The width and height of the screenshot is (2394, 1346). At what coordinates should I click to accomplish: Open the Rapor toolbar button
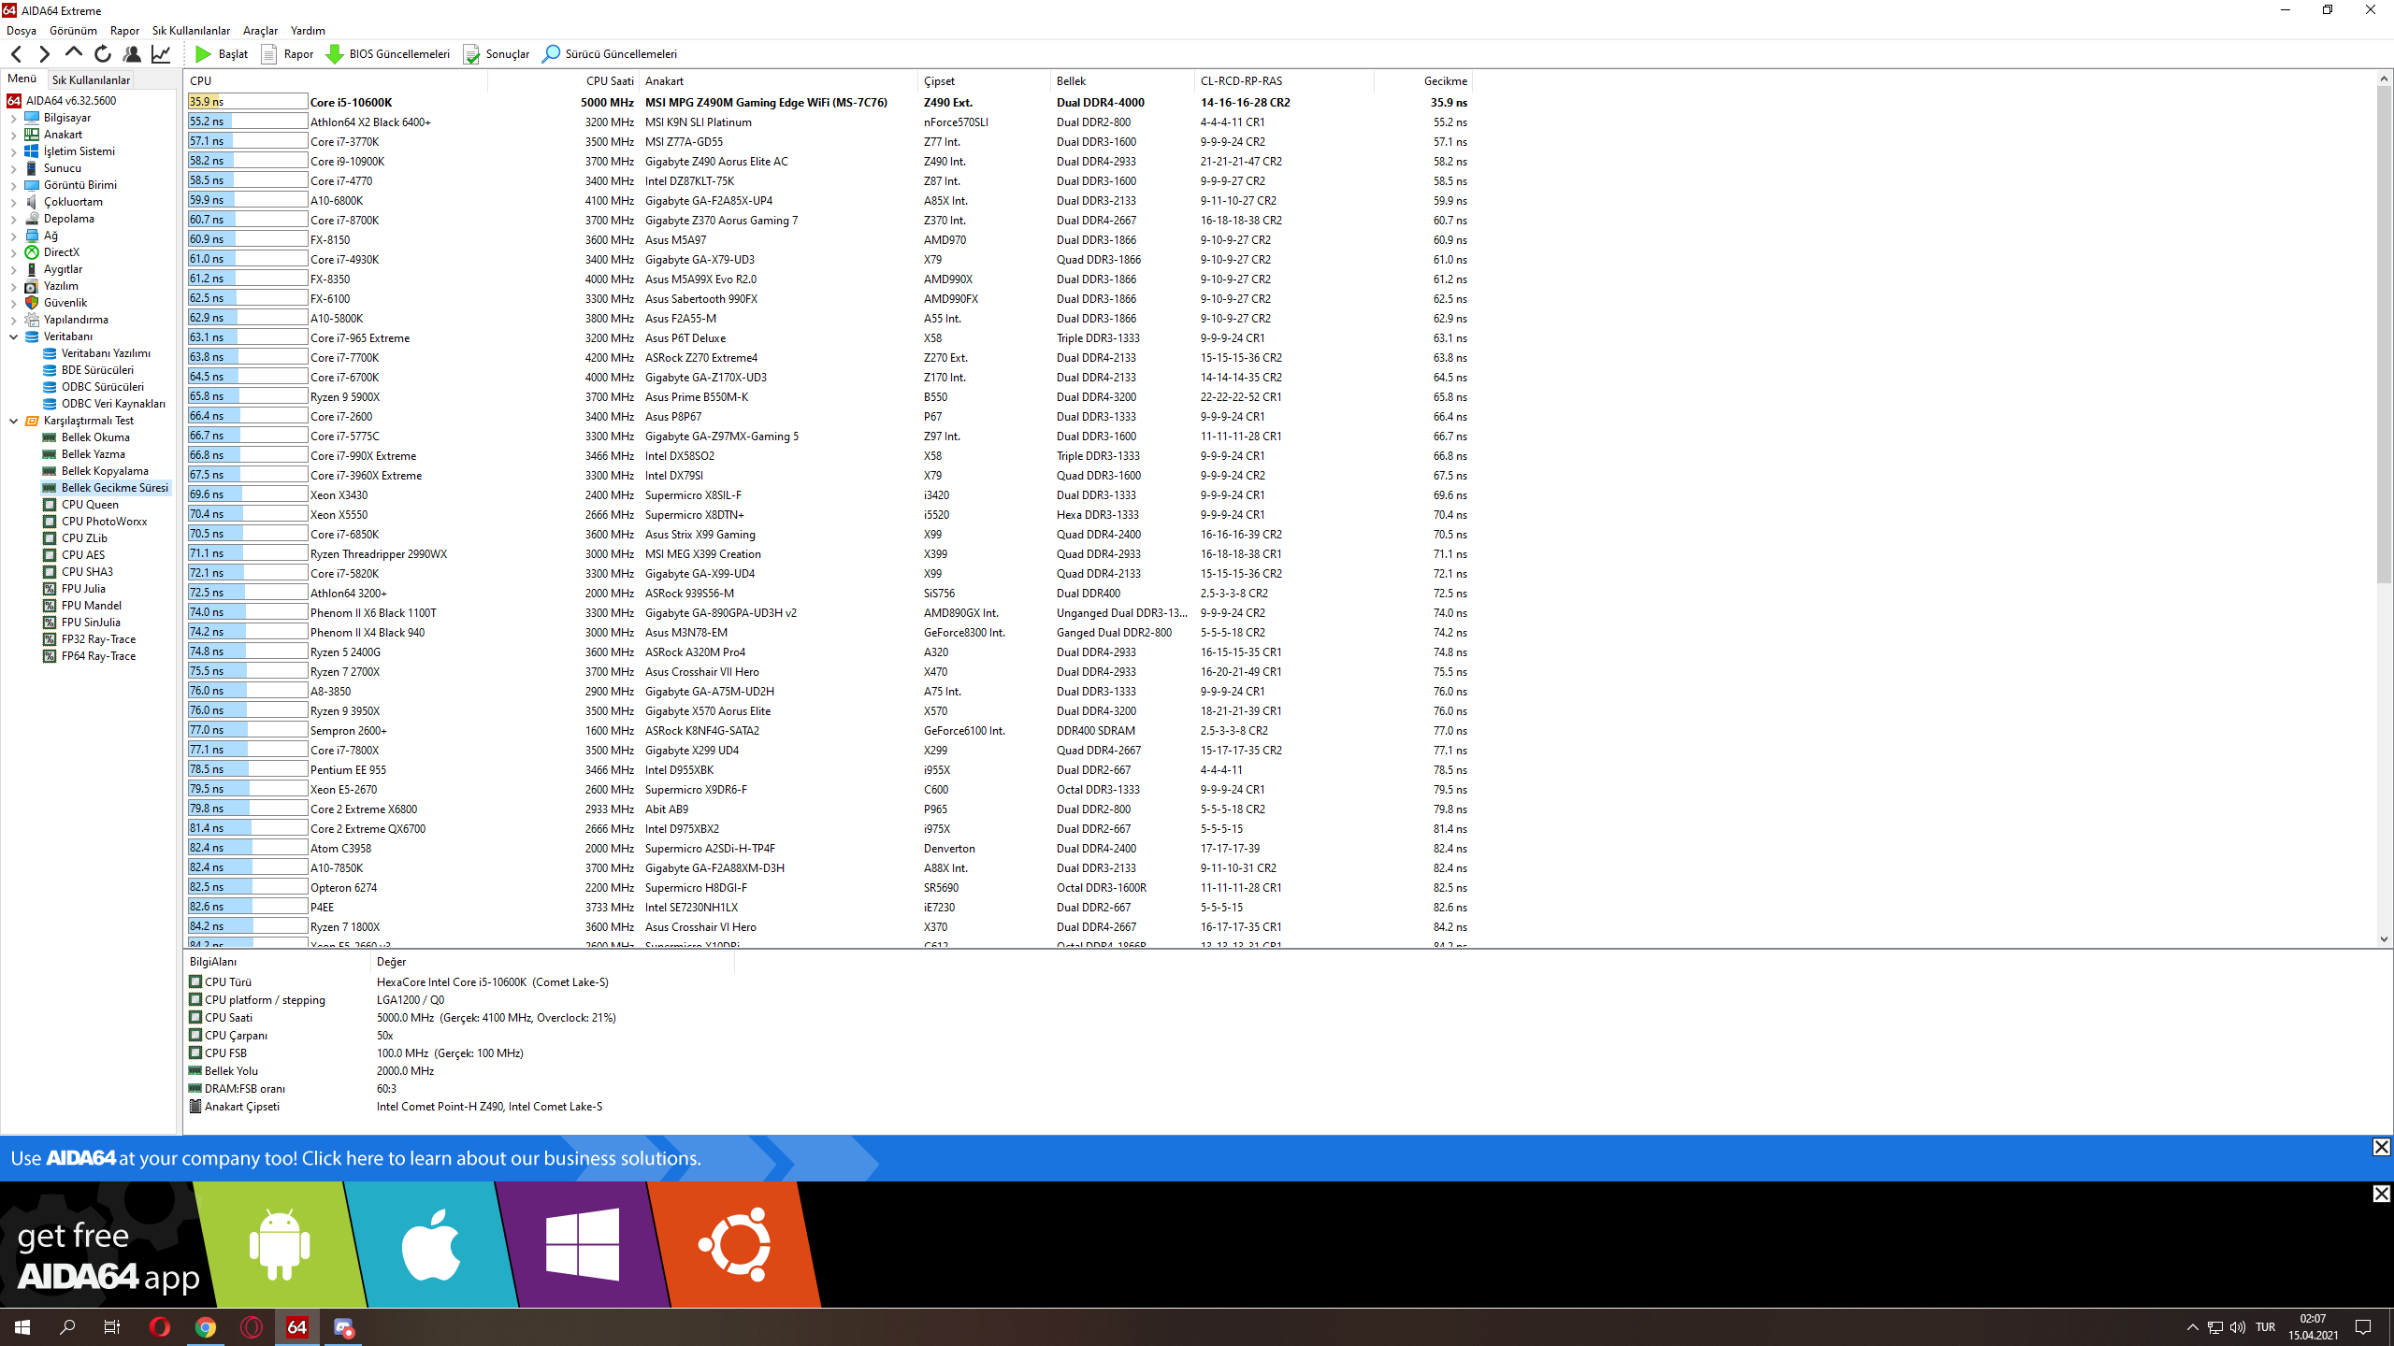coord(287,54)
